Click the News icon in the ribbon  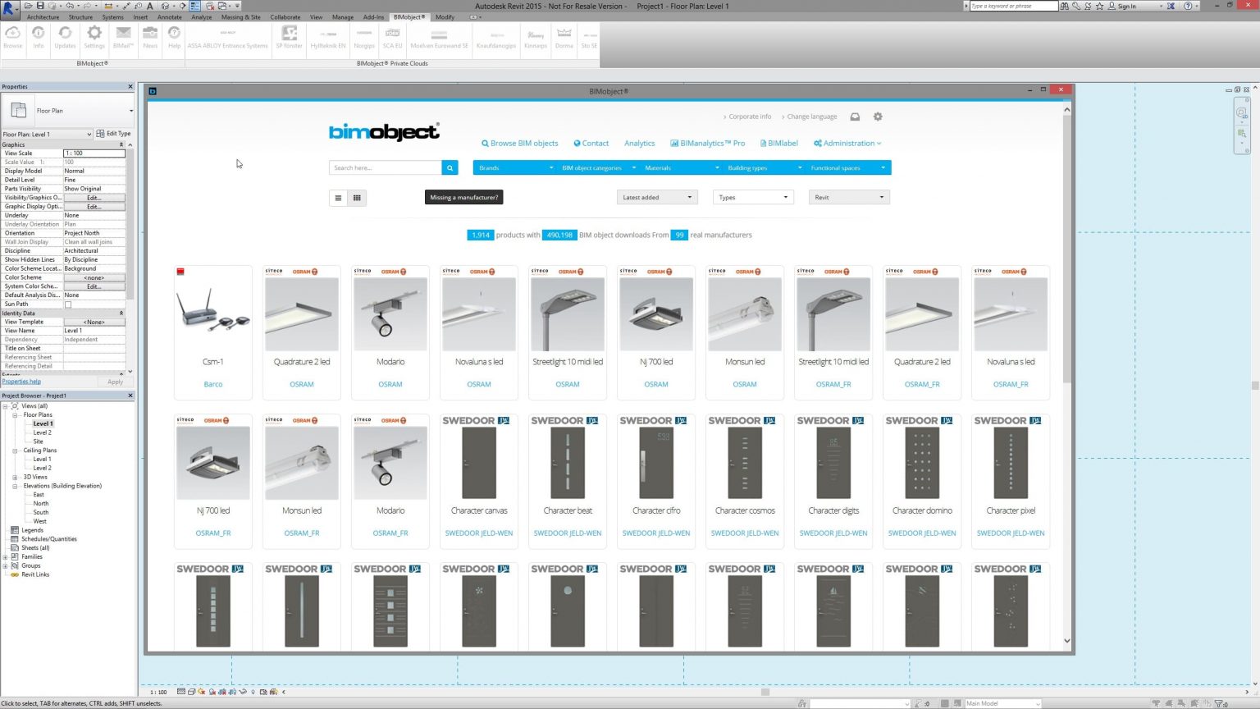tap(150, 37)
